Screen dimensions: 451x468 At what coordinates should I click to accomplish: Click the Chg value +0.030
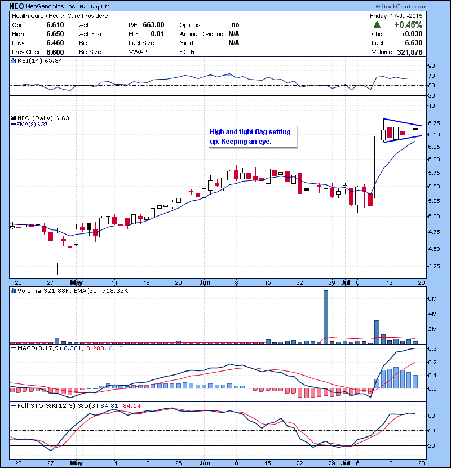pos(412,34)
